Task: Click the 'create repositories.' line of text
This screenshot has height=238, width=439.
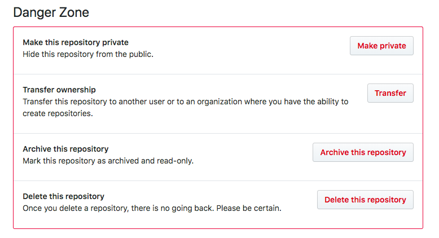Action: point(58,113)
